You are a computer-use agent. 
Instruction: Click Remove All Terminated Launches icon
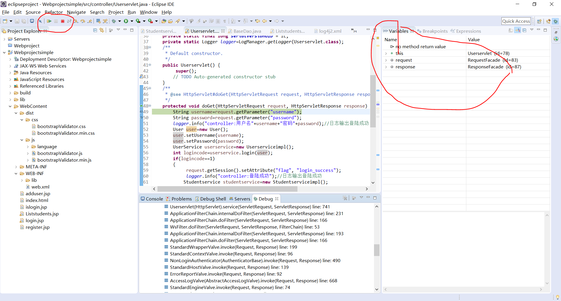click(345, 198)
